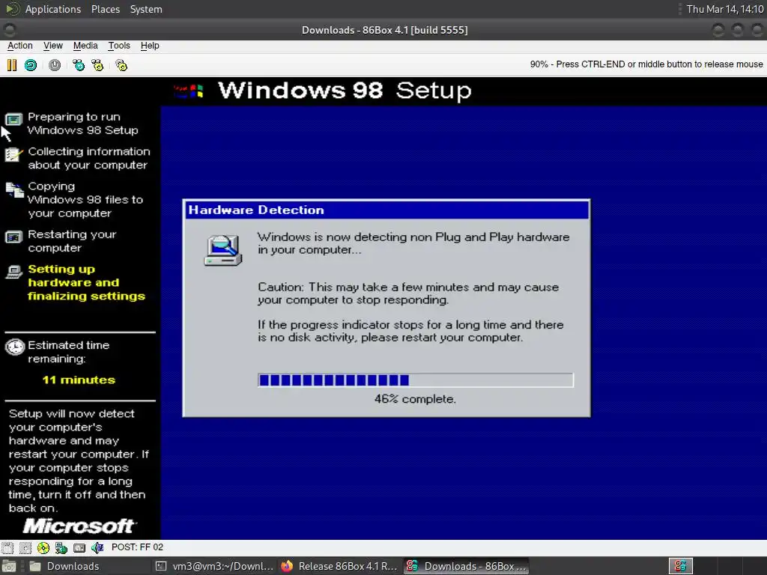
Task: Open the Action menu
Action: (20, 46)
